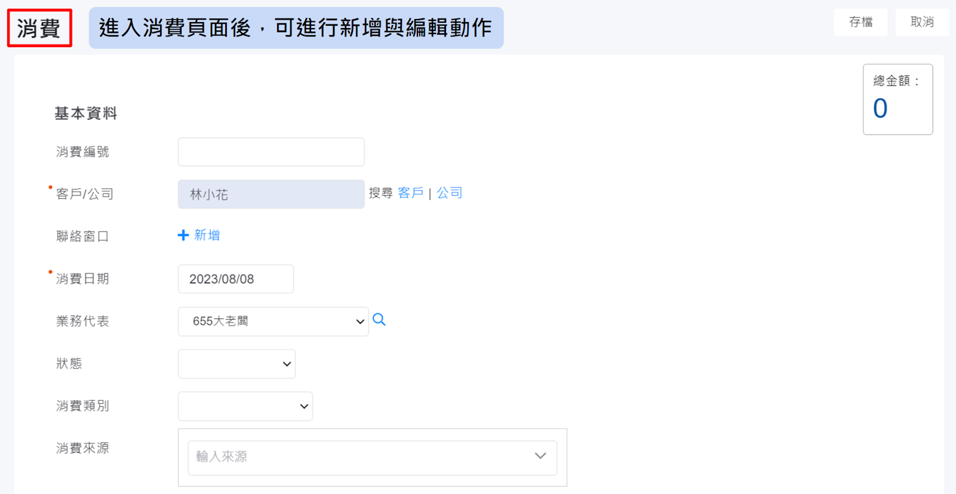Open the 業務代表 dropdown showing 655大老闆

click(273, 321)
